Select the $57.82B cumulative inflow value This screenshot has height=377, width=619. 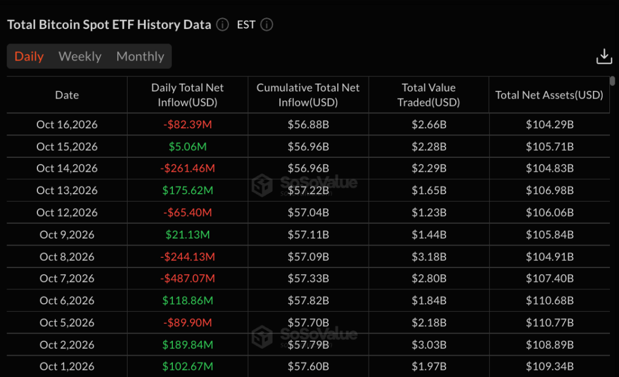(x=308, y=301)
